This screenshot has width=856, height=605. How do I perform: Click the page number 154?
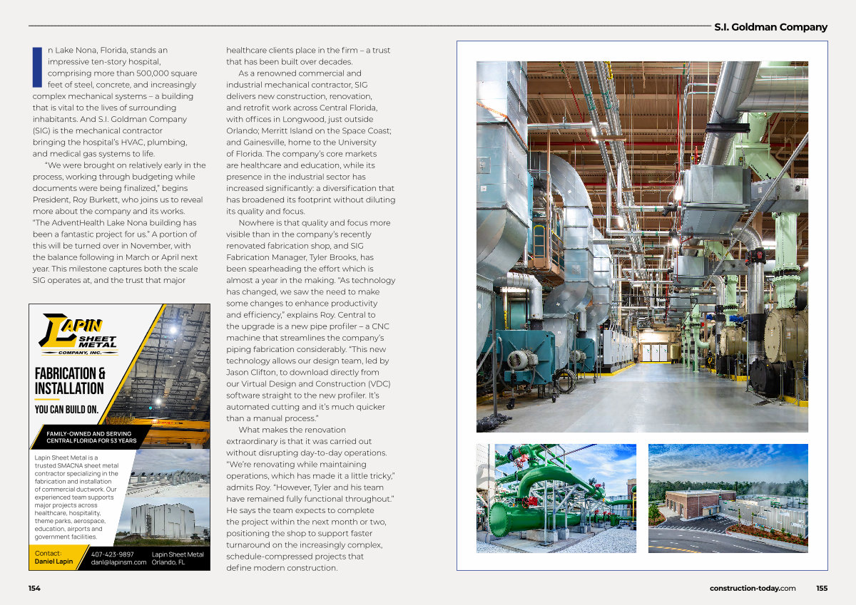(x=34, y=588)
